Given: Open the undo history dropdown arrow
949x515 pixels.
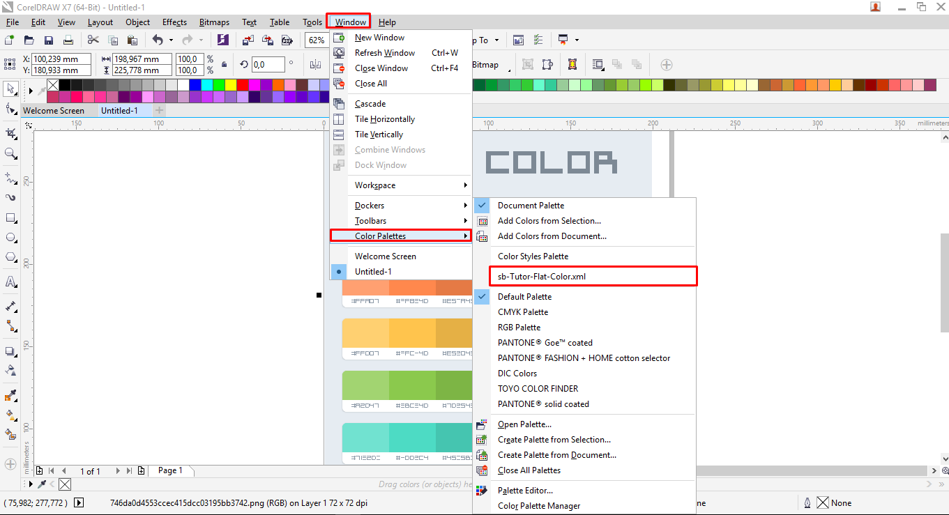Looking at the screenshot, I should (x=171, y=40).
